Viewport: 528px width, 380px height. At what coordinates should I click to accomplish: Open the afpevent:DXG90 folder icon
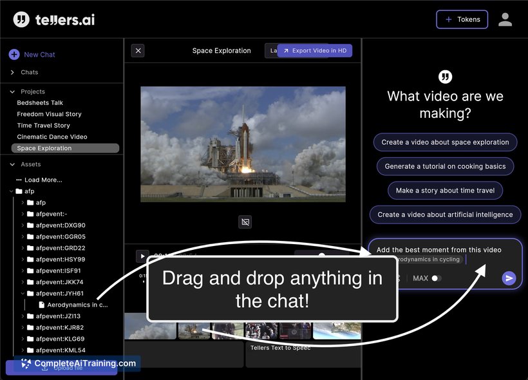pos(30,225)
